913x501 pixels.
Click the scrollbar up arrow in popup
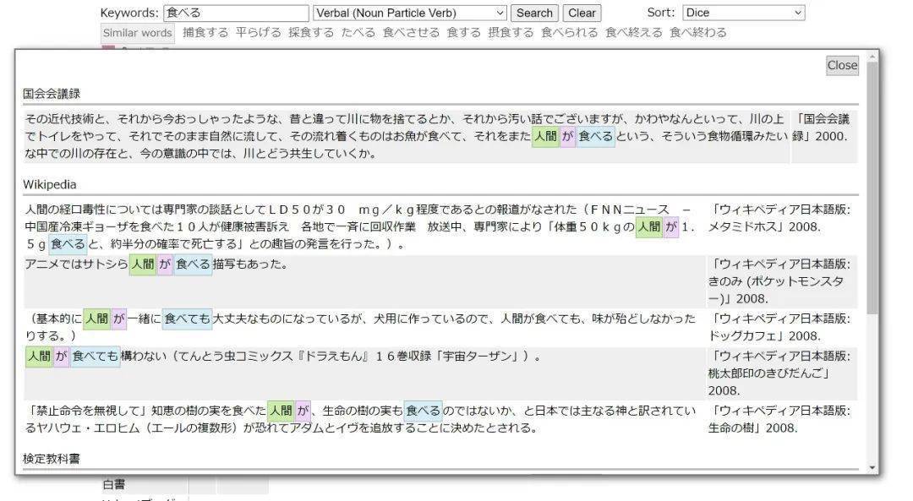(872, 57)
